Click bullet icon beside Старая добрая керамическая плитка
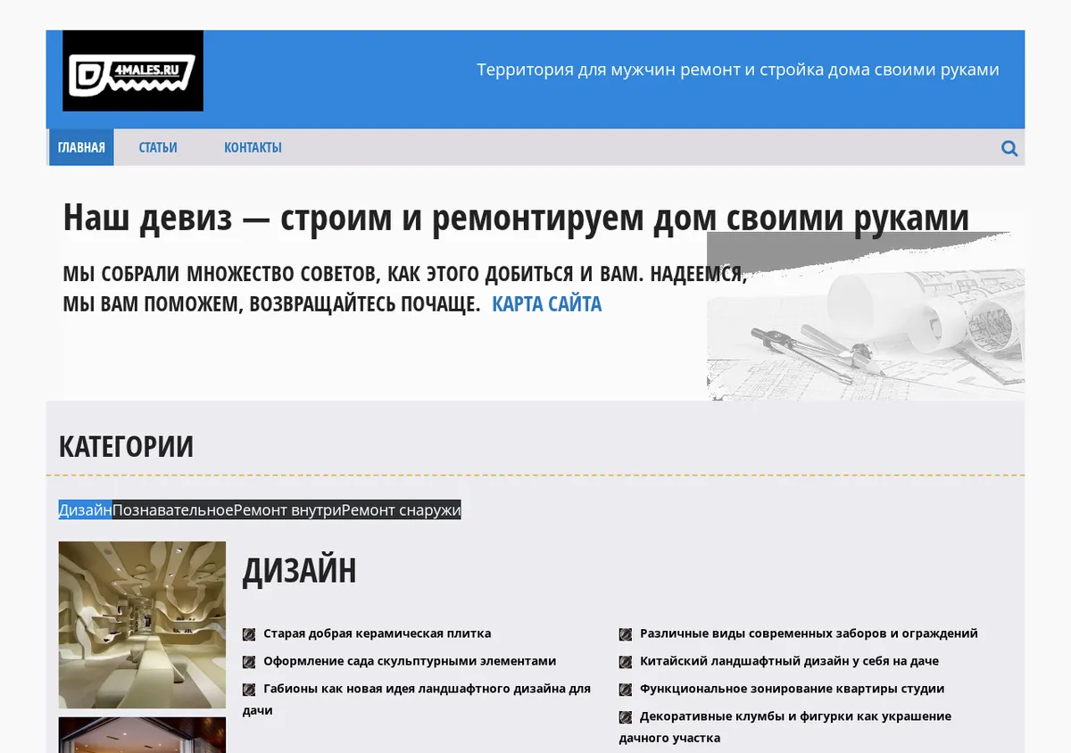This screenshot has height=753, width=1071. pos(249,634)
